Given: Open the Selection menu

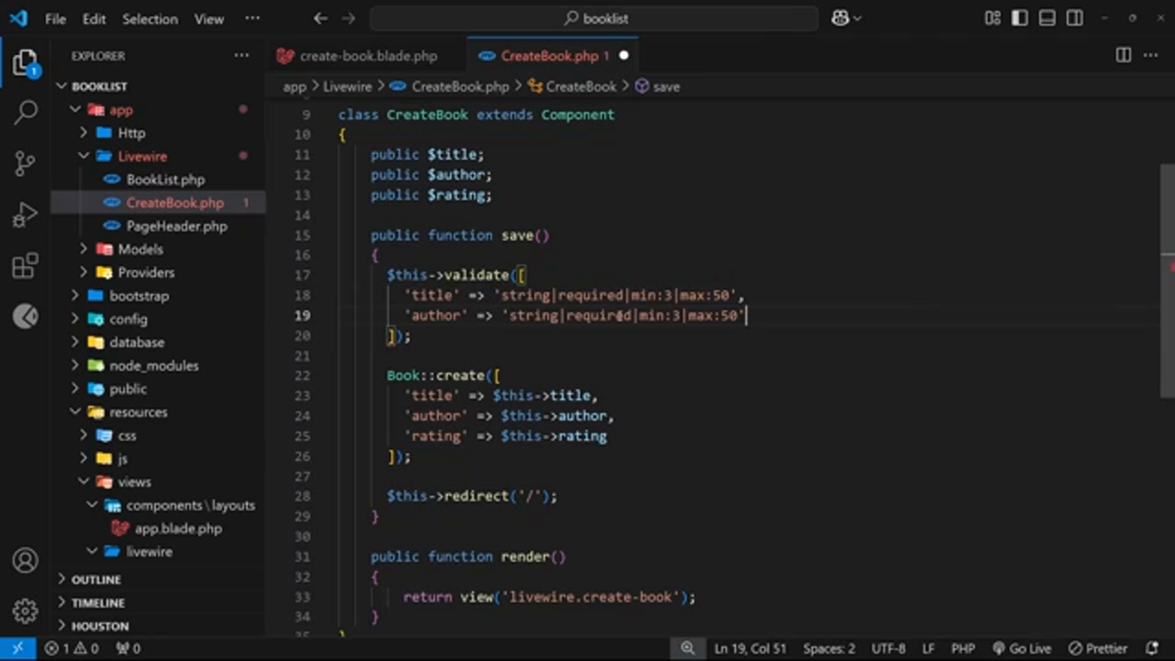Looking at the screenshot, I should point(150,18).
